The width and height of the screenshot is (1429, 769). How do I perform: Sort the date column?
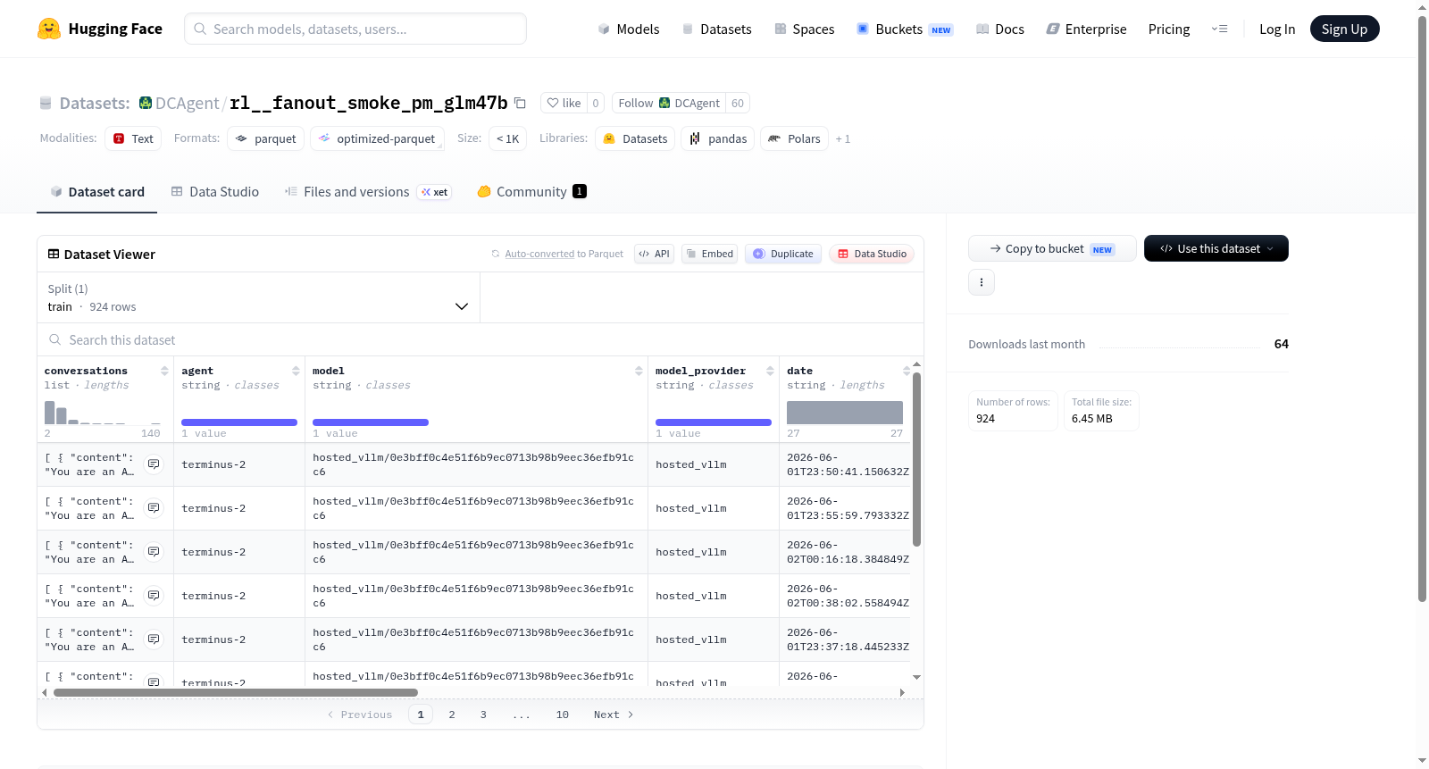click(907, 371)
